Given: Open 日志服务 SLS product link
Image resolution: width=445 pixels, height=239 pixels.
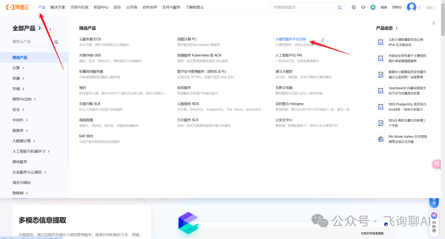Looking at the screenshot, I should coord(188,120).
